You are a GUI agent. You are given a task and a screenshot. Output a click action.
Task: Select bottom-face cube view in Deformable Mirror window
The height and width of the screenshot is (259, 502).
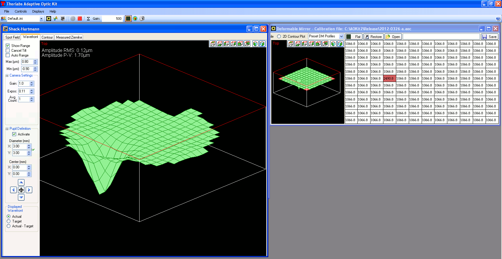click(x=298, y=44)
